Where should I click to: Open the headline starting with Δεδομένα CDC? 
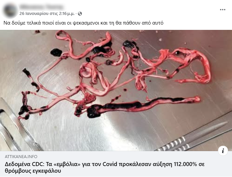[105, 167]
